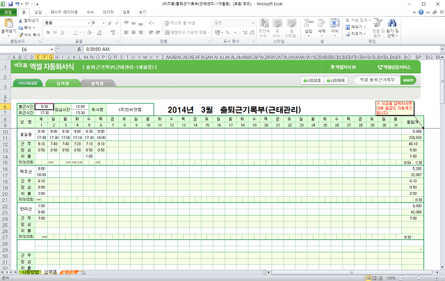Open the Name Box dropdown arrow
445x281 pixels.
coord(51,49)
